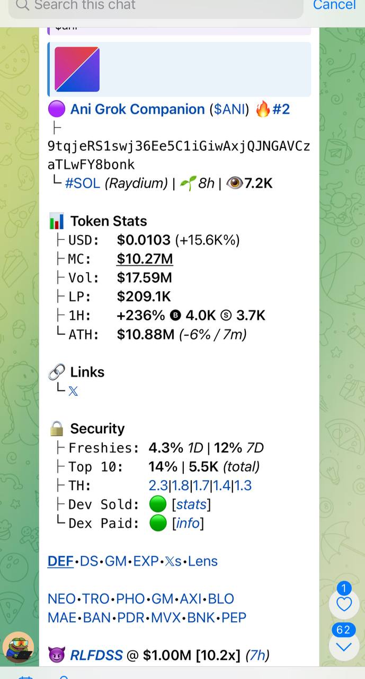Tap the #SOL hashtag
The image size is (365, 679).
click(x=83, y=184)
